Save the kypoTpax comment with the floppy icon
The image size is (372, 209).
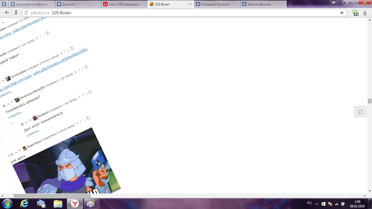88,119
